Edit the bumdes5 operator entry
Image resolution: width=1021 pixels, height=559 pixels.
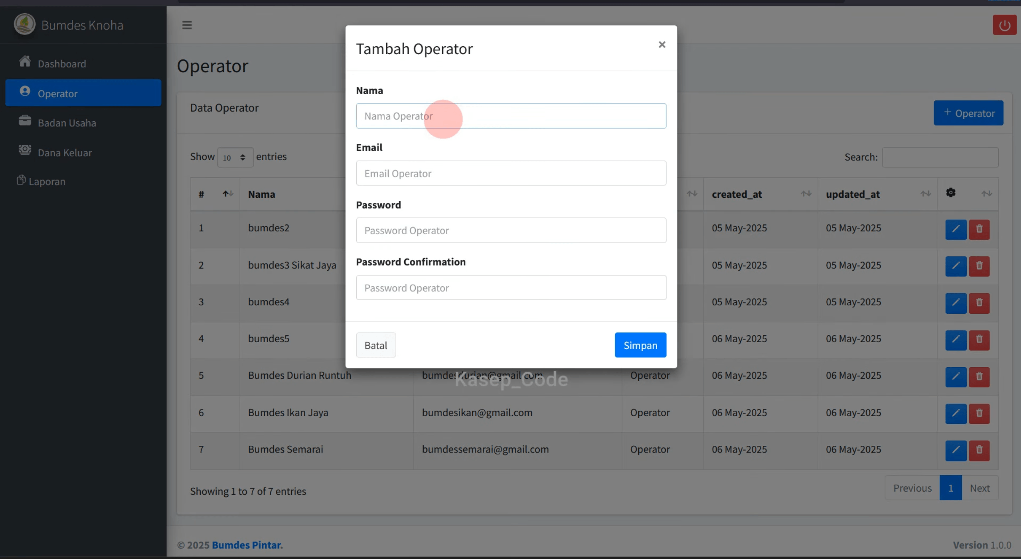[956, 340]
